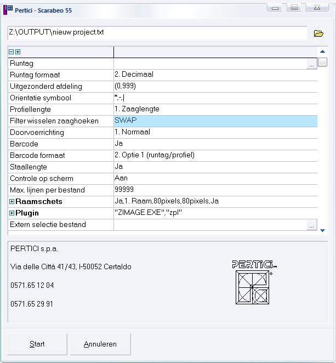This screenshot has height=363, width=336.
Task: Select the Barcode row label
Action: [x=24, y=144]
